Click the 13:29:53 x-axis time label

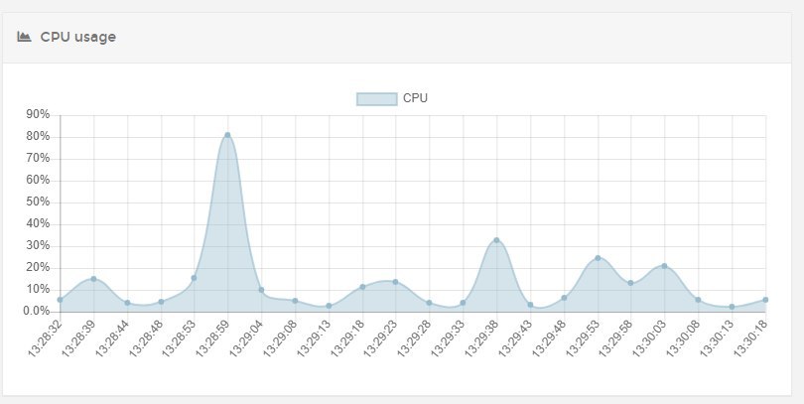[583, 337]
